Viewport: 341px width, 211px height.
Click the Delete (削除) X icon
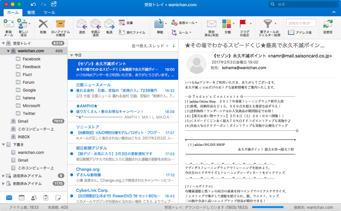pos(43,24)
